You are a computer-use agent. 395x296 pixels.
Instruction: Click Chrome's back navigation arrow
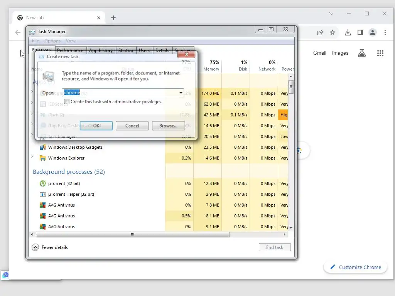pyautogui.click(x=18, y=32)
